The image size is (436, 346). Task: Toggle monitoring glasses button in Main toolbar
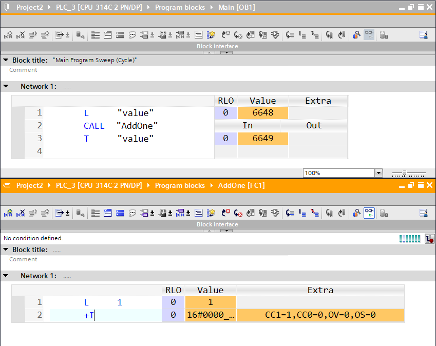(x=369, y=35)
